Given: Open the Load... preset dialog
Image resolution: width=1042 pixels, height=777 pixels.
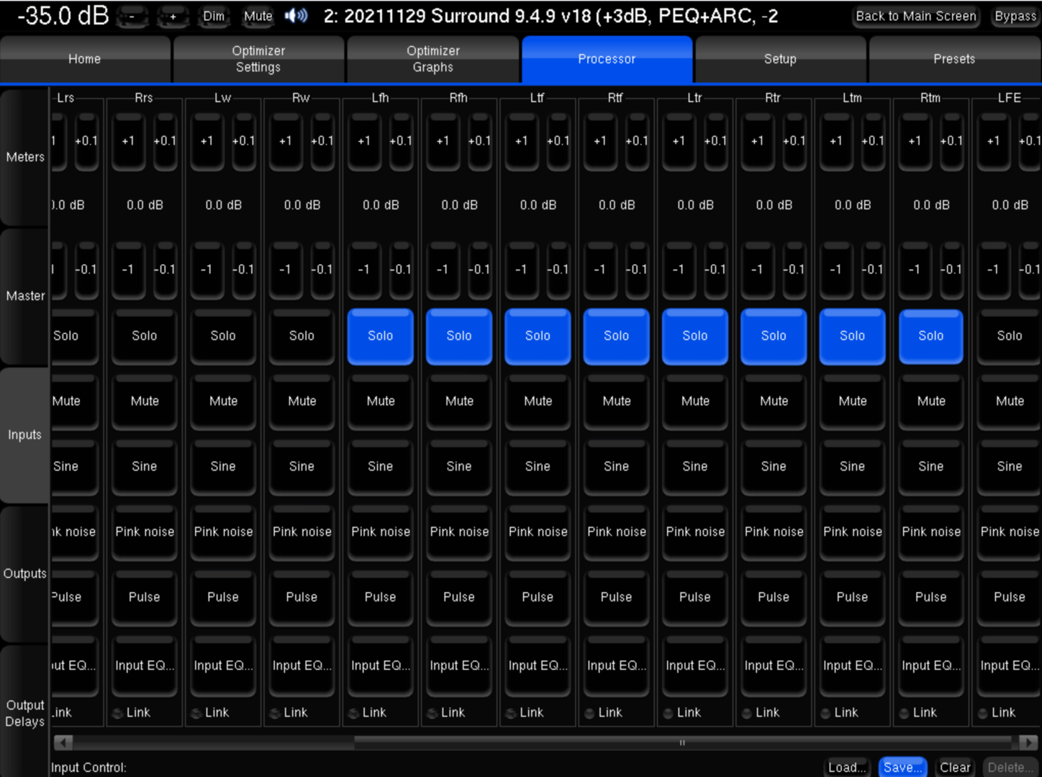Looking at the screenshot, I should (846, 767).
